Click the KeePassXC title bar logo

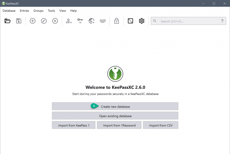coord(3,3)
